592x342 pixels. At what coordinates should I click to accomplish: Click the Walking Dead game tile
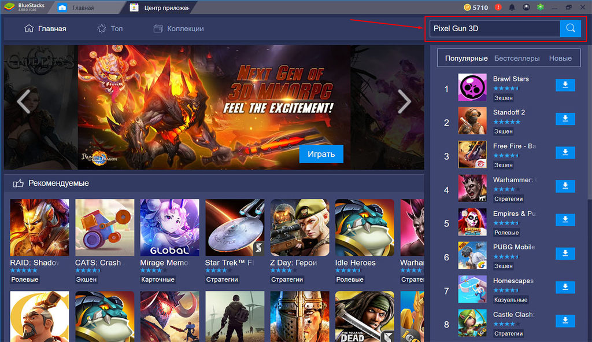coord(365,317)
